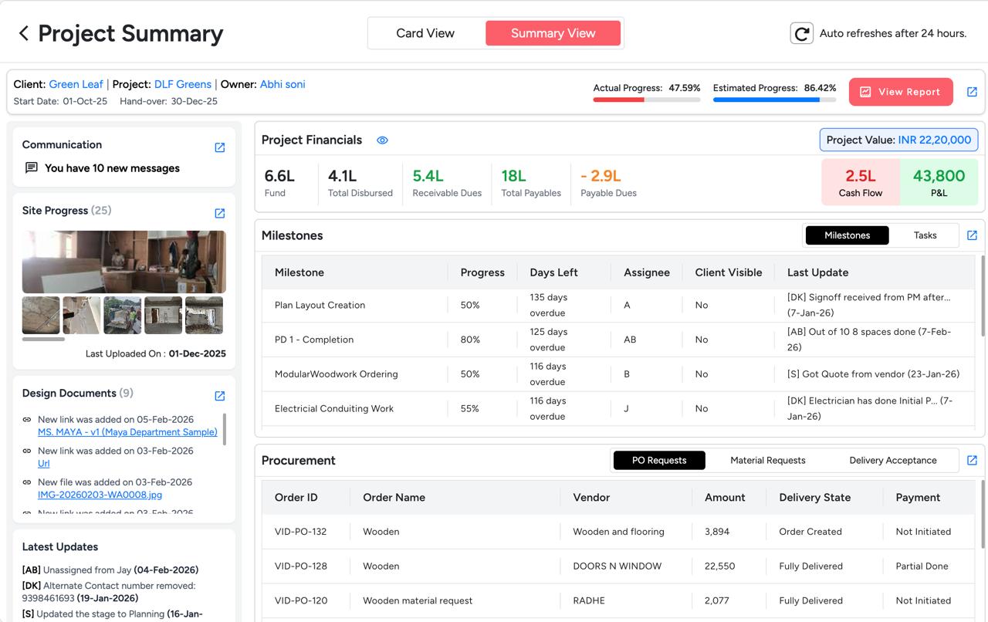Select the Delivery Acceptance tab

pyautogui.click(x=892, y=460)
